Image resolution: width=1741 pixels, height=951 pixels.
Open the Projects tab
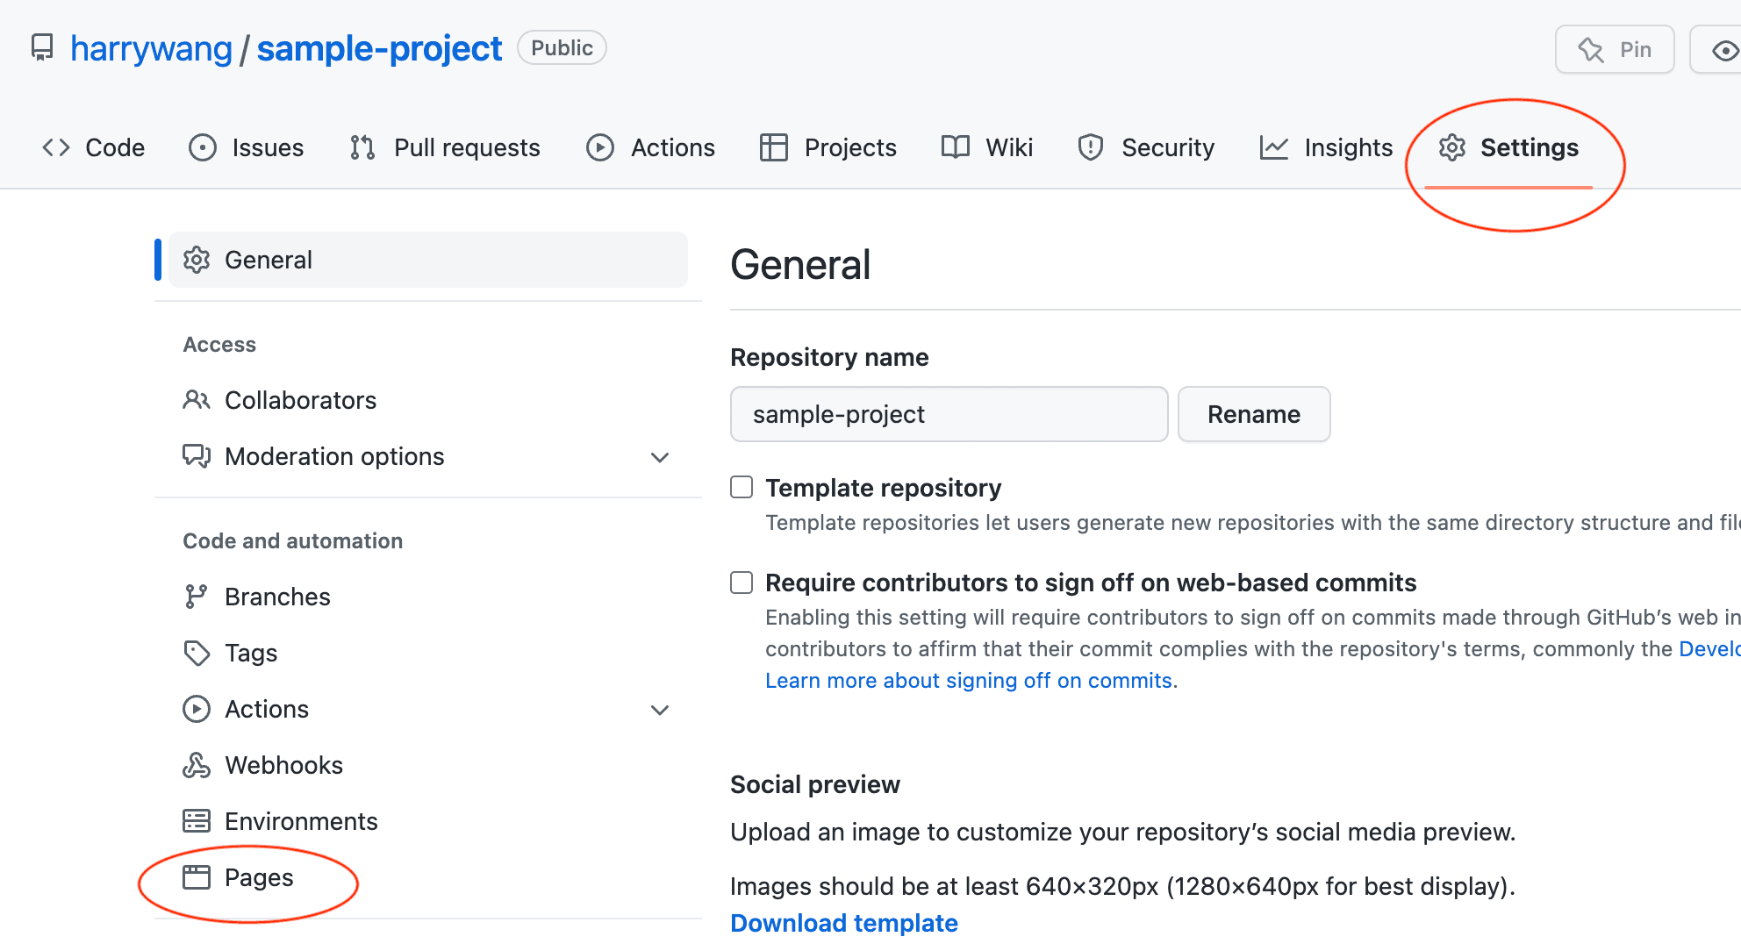tap(828, 147)
